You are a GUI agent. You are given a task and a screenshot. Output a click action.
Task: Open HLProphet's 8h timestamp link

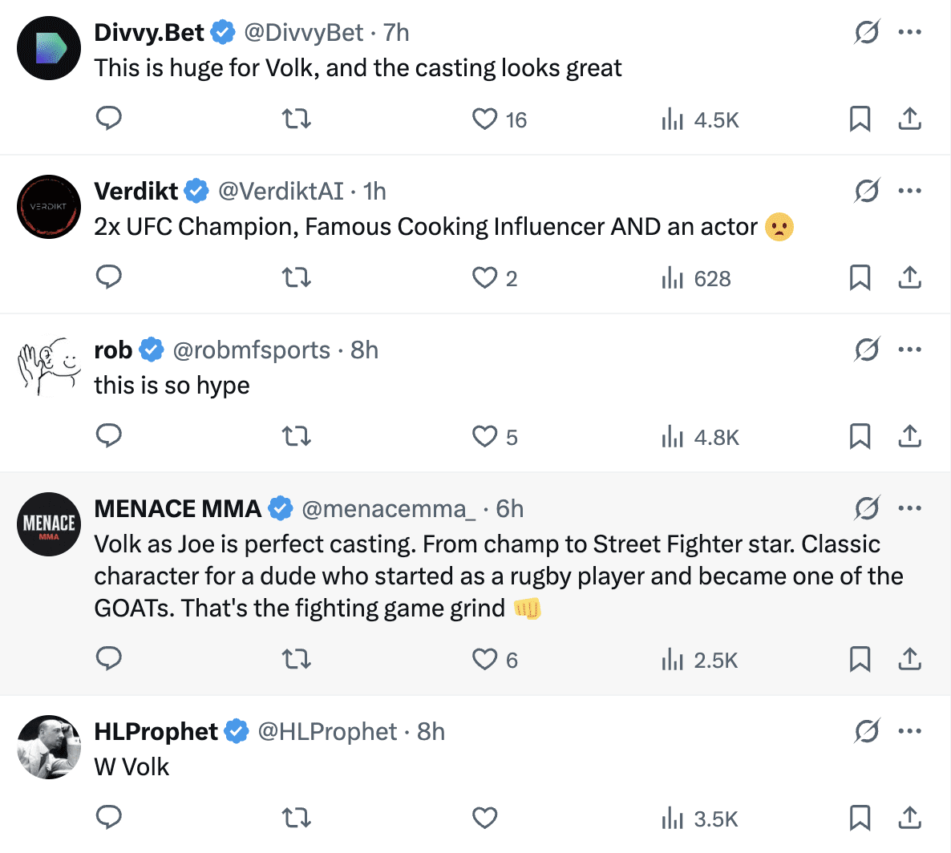click(x=431, y=731)
